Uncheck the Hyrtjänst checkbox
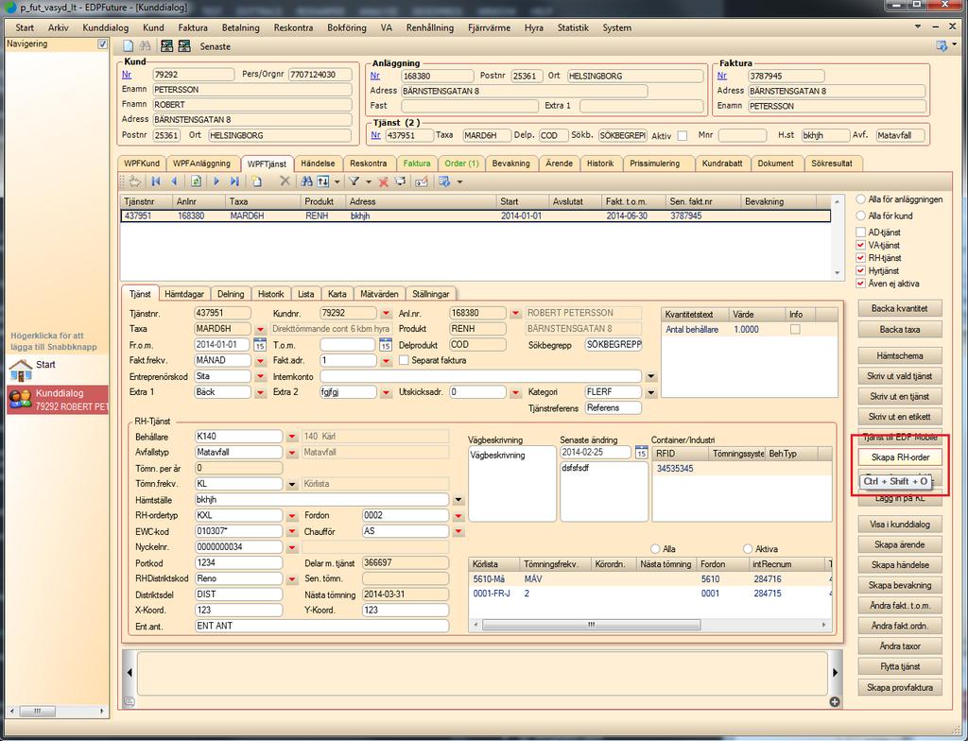This screenshot has height=741, width=968. pyautogui.click(x=860, y=271)
